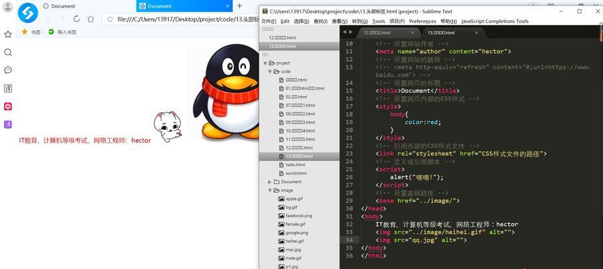The width and height of the screenshot is (603, 269).
Task: Open the Preferences menu
Action: (x=423, y=21)
